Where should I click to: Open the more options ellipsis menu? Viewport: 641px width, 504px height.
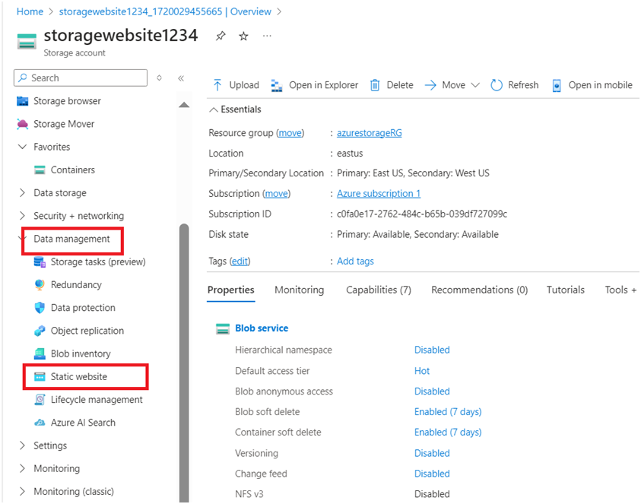(x=267, y=36)
